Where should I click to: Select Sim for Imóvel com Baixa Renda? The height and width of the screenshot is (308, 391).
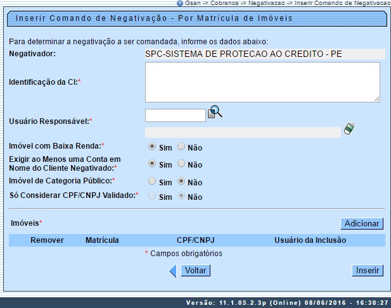[x=151, y=147]
